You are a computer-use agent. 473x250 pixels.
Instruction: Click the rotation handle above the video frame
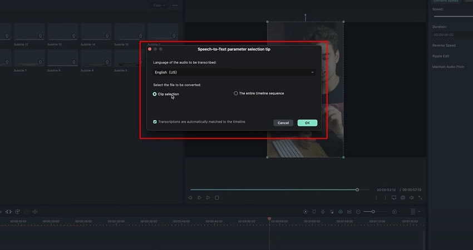[x=306, y=14]
